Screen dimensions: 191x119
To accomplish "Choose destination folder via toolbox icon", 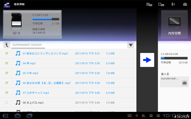I will click(184, 83).
